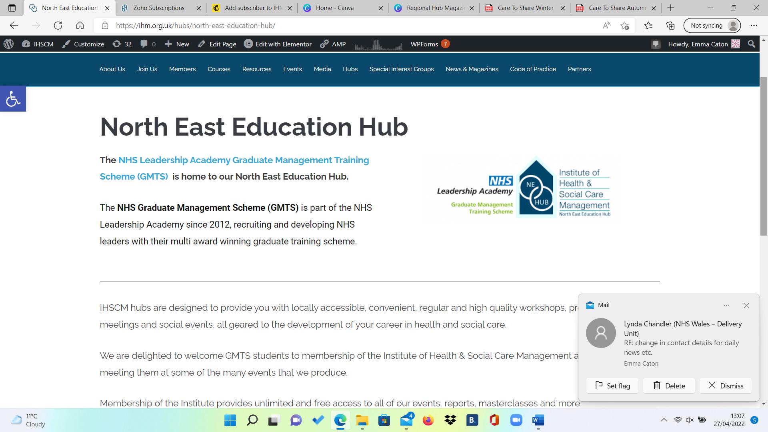Open the Mail taskbar icon
This screenshot has height=432, width=768.
point(406,420)
